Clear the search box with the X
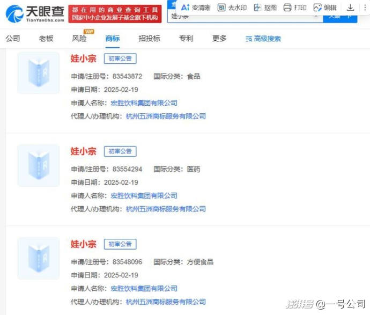The image size is (370, 315). [316, 16]
